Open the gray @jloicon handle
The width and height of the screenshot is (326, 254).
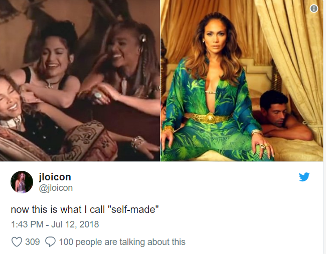(x=56, y=188)
